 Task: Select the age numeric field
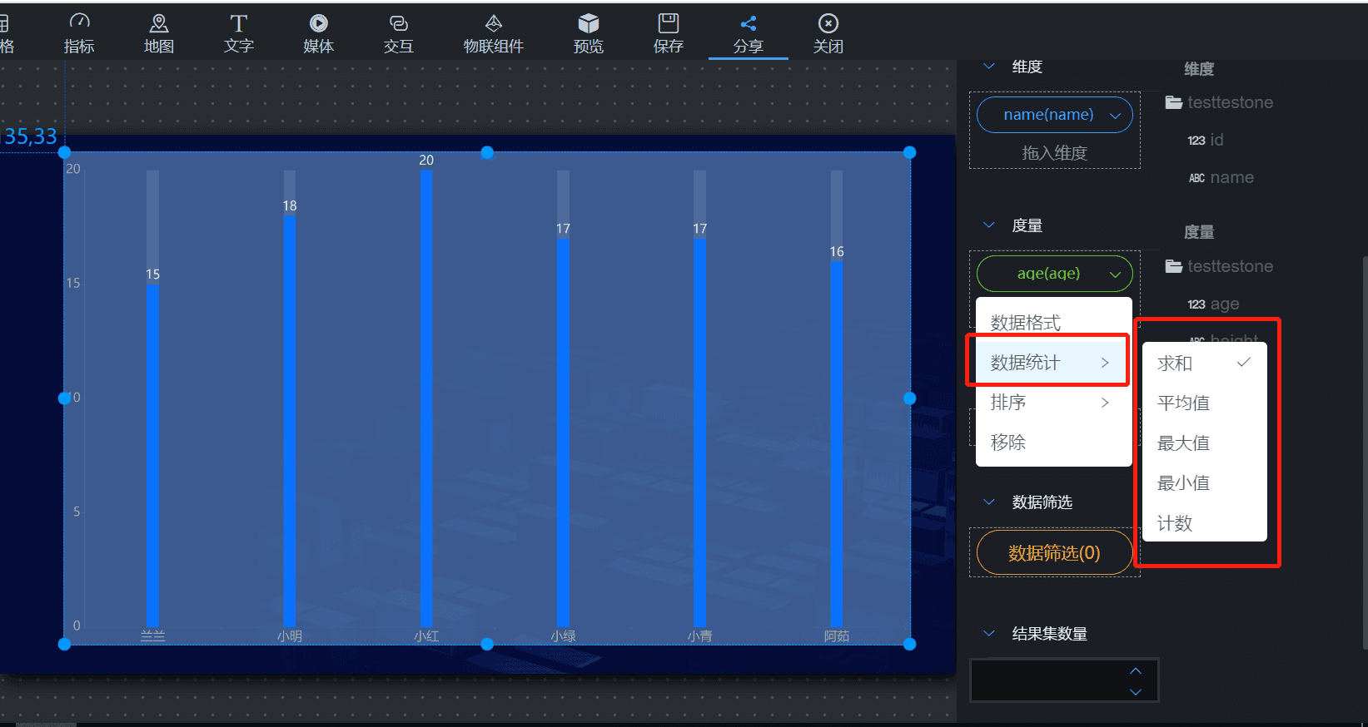coord(1213,304)
